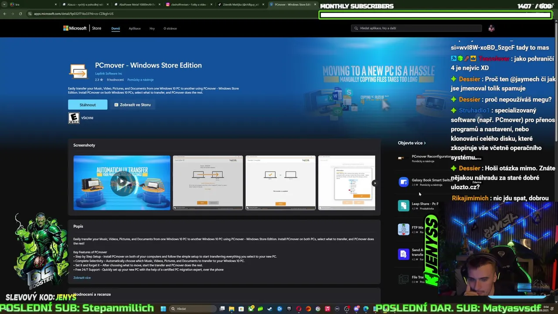Play the Automatically Transfer video thumbnail
This screenshot has height=314, width=558.
(122, 183)
